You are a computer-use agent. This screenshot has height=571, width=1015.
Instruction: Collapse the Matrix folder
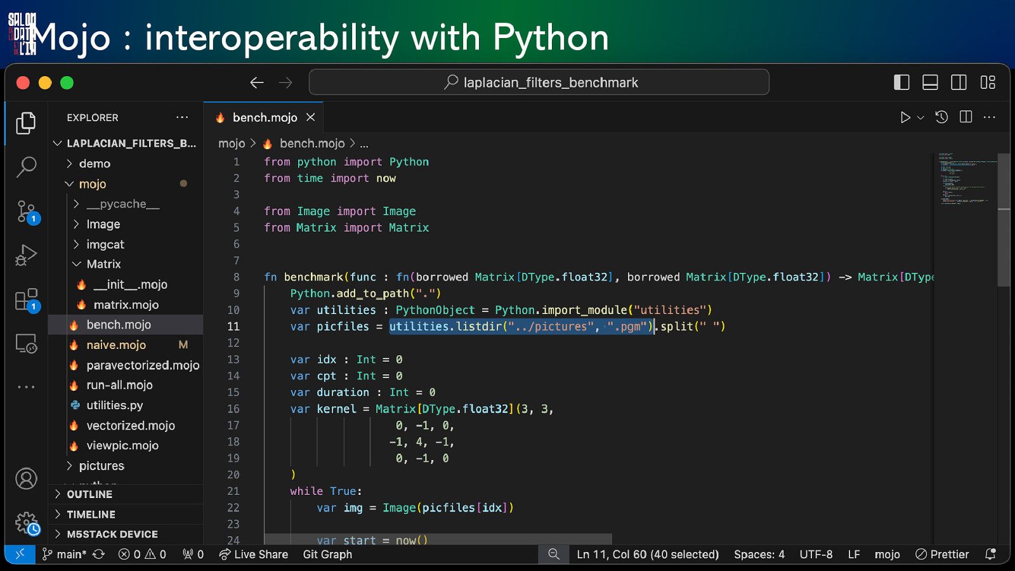(x=126, y=264)
